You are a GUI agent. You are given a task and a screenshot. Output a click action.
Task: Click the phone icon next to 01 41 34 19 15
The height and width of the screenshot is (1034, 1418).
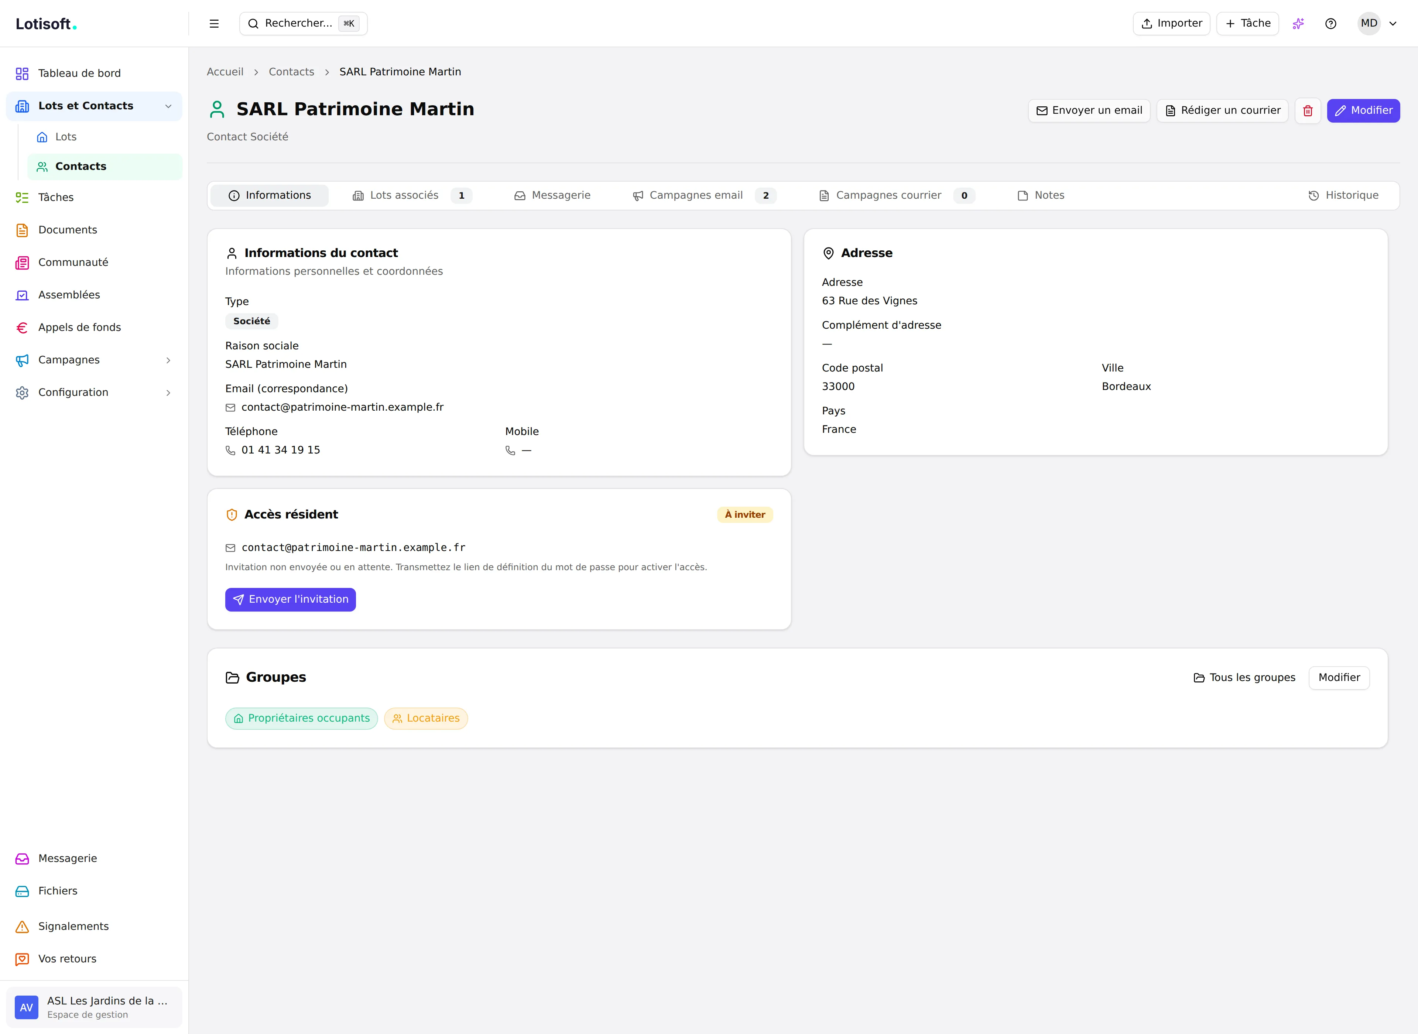coord(230,451)
